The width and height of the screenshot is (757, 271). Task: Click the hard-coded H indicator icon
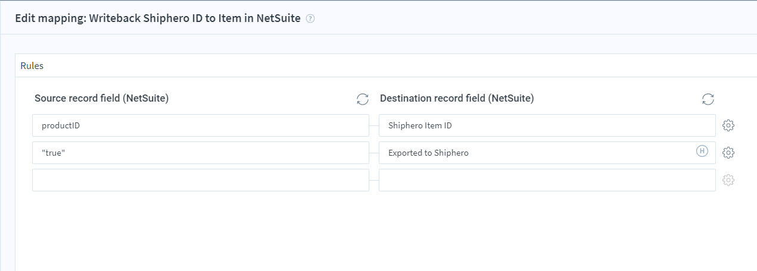(702, 152)
